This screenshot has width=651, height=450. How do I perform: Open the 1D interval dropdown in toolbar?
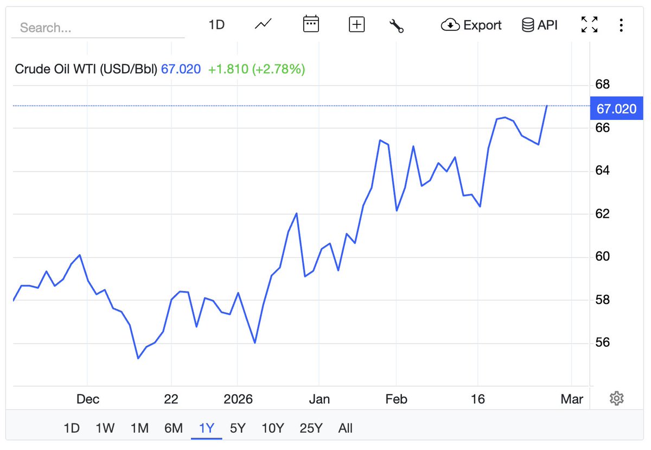(216, 25)
